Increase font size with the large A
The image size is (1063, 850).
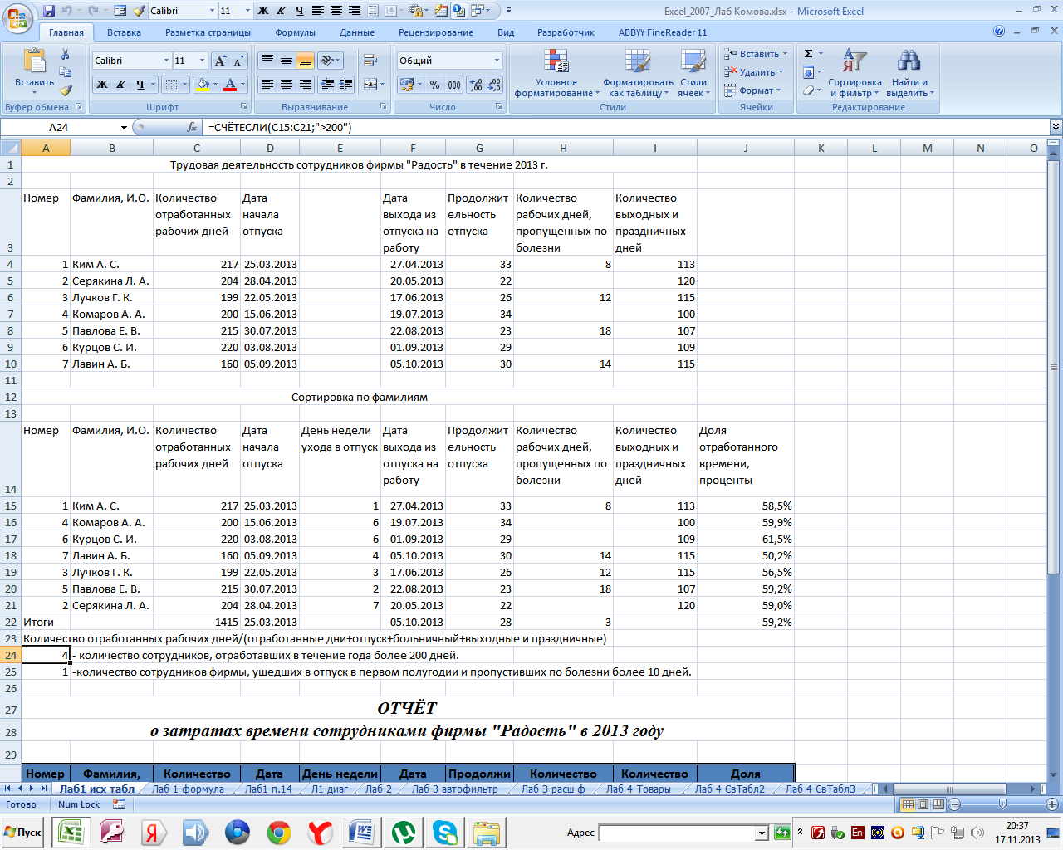pos(220,61)
